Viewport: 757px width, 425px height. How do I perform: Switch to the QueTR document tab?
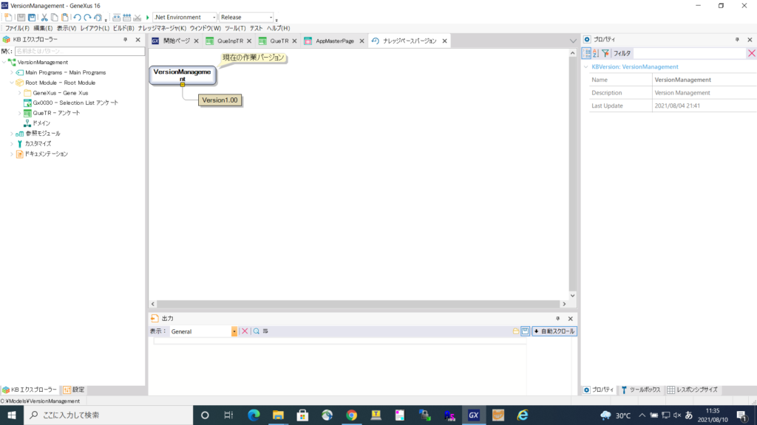click(279, 41)
